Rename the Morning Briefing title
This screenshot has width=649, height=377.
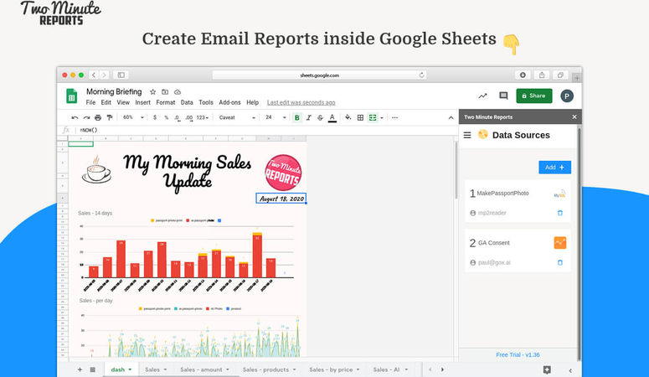(114, 91)
